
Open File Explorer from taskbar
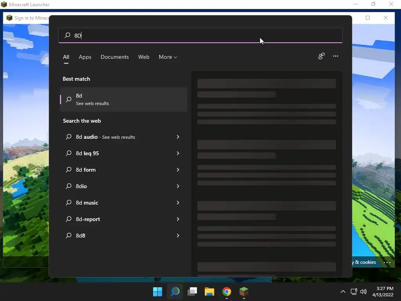[x=210, y=292]
